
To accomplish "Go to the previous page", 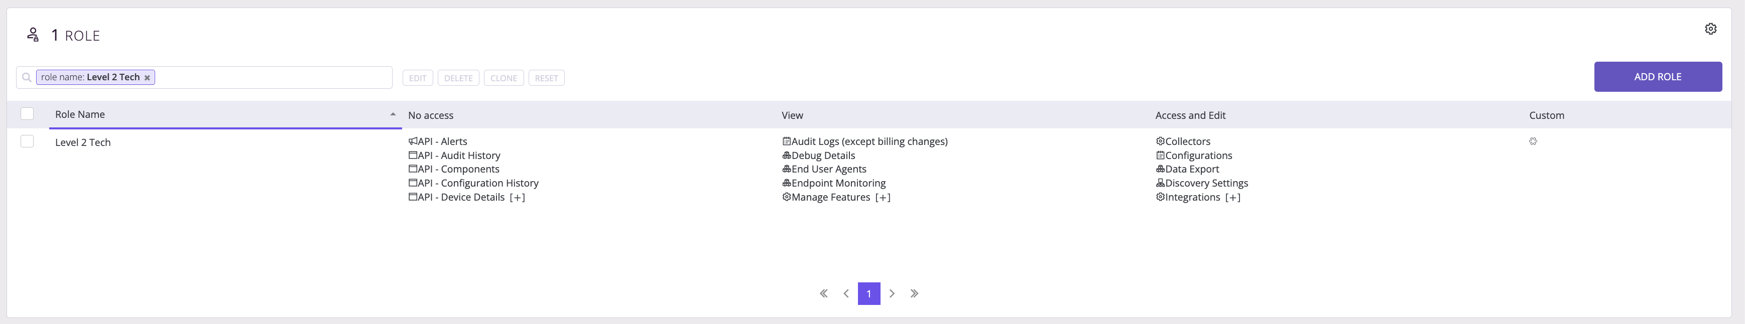I will pyautogui.click(x=846, y=293).
